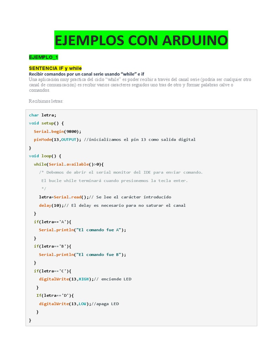Screen dimensions: 270x360
Task: Select the yellow "SENTENCIA IF y while" heading
Action: click(55, 68)
